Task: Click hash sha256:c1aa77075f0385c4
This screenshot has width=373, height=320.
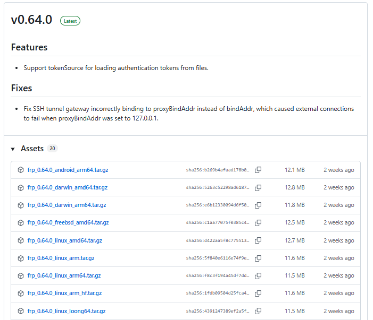Action: pyautogui.click(x=218, y=222)
